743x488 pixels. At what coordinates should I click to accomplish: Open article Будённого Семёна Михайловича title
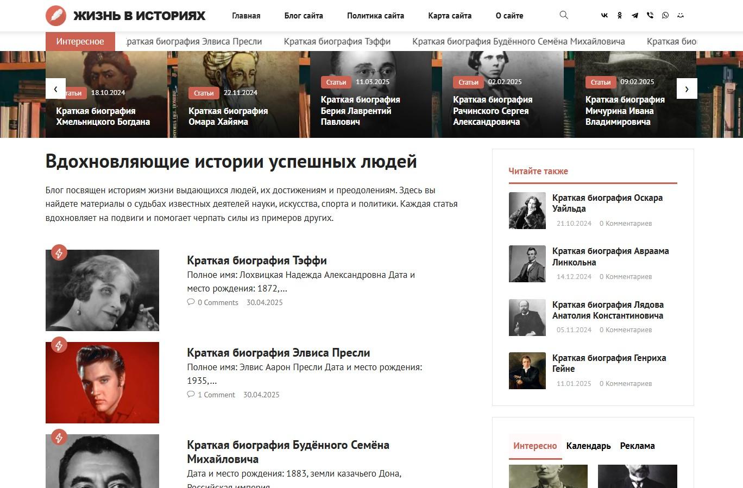288,452
